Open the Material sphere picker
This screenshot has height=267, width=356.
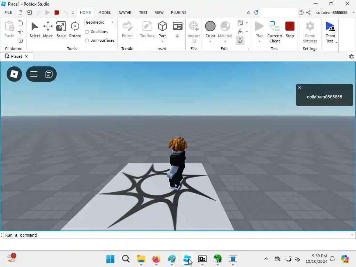(x=225, y=26)
